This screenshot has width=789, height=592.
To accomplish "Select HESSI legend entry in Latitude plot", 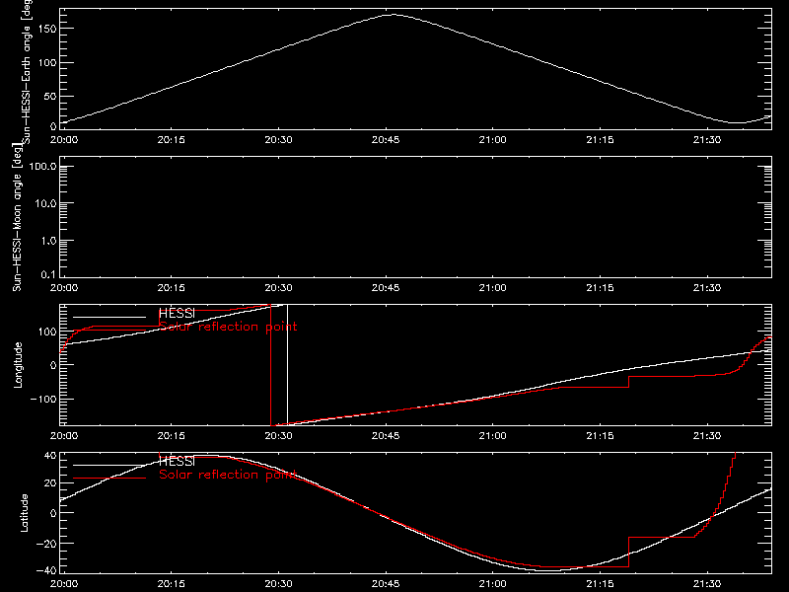I will click(x=177, y=461).
